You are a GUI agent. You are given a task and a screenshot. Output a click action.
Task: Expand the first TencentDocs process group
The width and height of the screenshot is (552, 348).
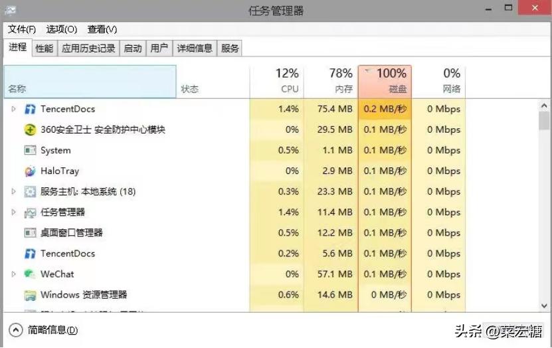pyautogui.click(x=13, y=109)
